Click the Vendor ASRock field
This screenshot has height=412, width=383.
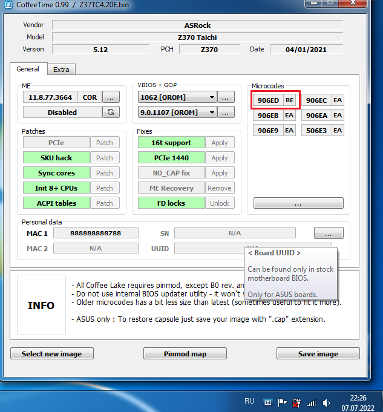198,25
